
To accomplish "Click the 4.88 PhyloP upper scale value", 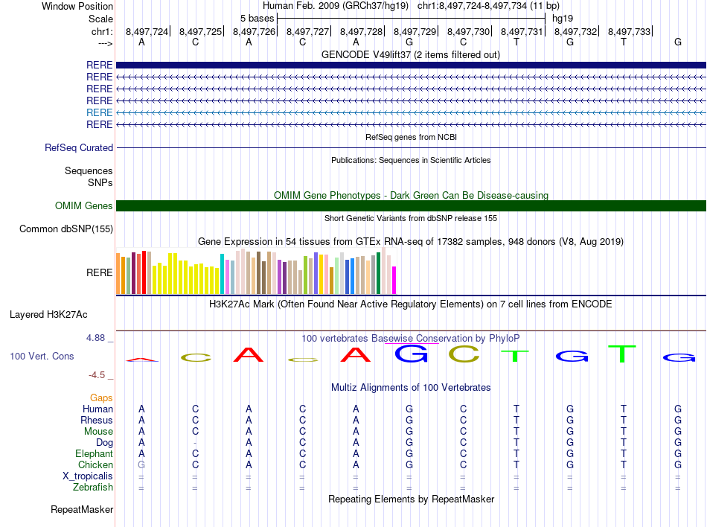I will 95,338.
